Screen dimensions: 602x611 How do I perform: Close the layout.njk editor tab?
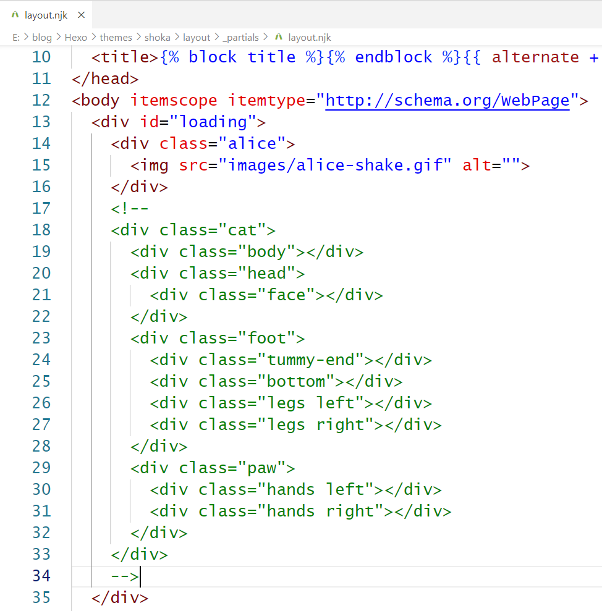coord(83,15)
